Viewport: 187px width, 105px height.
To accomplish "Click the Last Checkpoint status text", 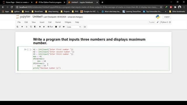I will pos(55,17).
